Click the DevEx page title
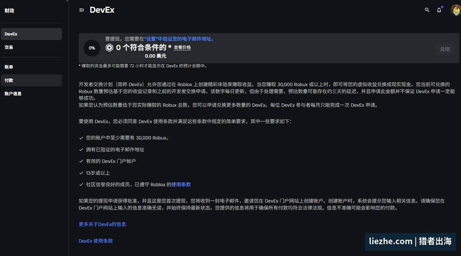 (102, 10)
